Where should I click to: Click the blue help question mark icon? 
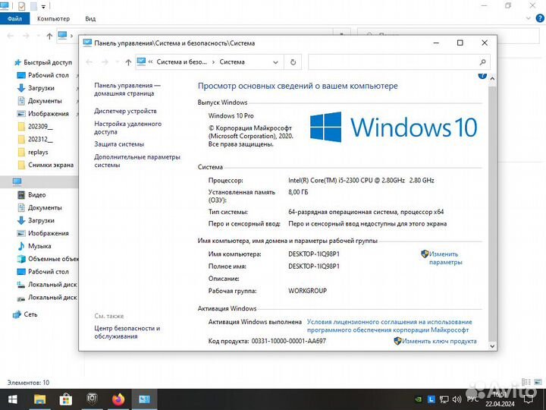tap(482, 76)
